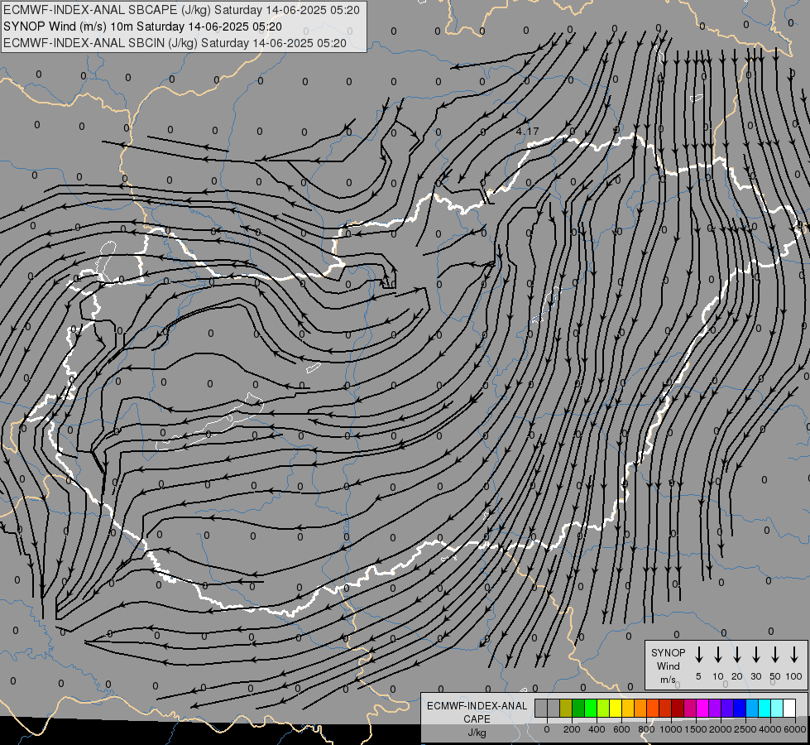The image size is (810, 745).
Task: Pick the olive swatch in CAPE color scale
Action: click(566, 708)
